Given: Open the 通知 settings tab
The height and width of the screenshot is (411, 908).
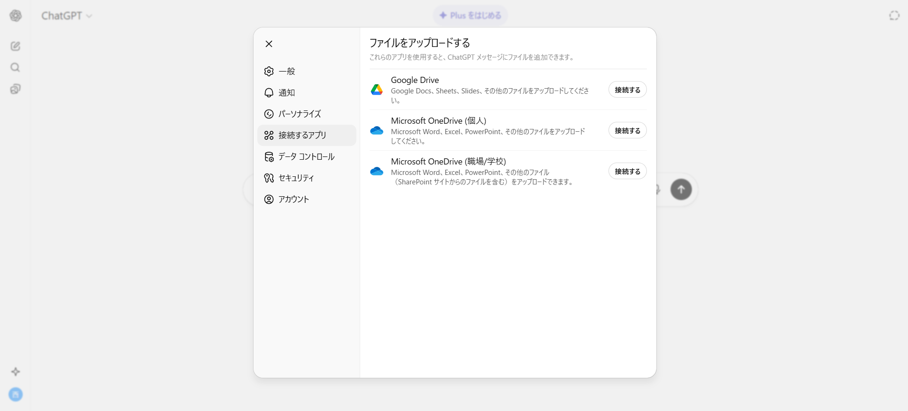Looking at the screenshot, I should pyautogui.click(x=286, y=92).
